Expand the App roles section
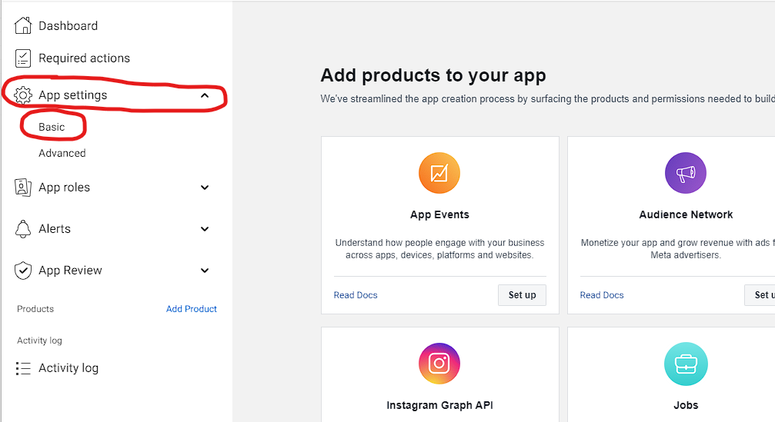Viewport: 775px width, 422px height. (x=205, y=188)
